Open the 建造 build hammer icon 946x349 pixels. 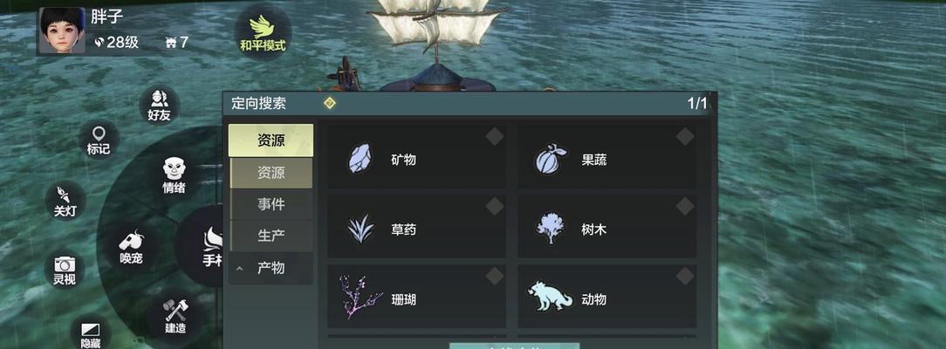175,318
